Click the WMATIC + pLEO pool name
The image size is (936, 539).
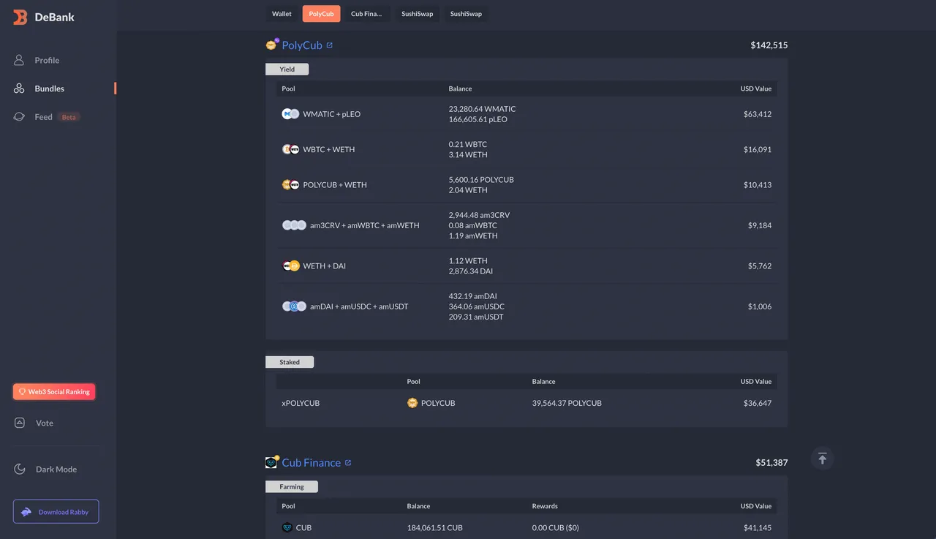pyautogui.click(x=331, y=114)
